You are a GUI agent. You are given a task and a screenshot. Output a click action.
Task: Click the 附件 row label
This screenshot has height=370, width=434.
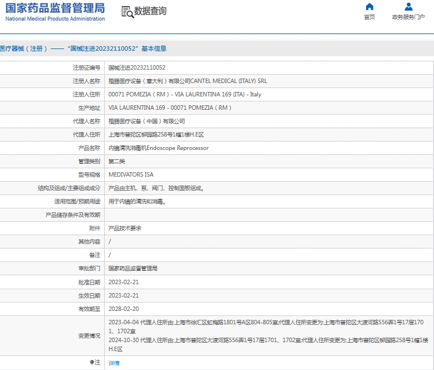pyautogui.click(x=95, y=228)
